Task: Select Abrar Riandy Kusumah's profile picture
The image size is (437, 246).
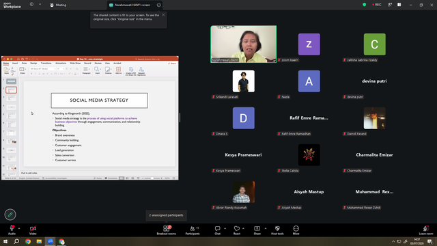Action: (x=244, y=192)
